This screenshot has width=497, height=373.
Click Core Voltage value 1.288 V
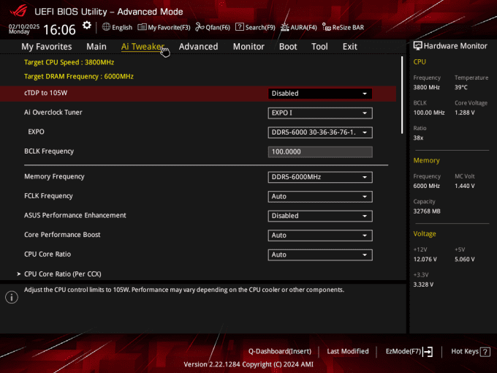click(x=464, y=113)
